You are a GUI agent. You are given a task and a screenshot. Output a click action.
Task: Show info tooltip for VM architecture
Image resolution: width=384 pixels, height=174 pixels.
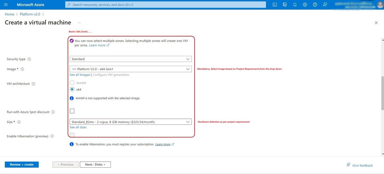pyautogui.click(x=33, y=84)
